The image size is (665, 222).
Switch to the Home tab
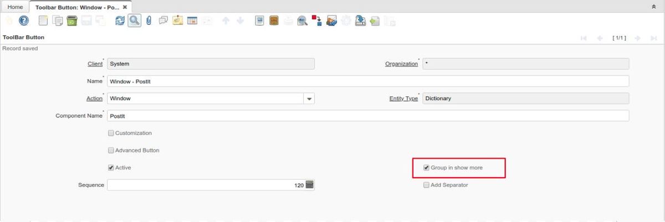coord(15,7)
